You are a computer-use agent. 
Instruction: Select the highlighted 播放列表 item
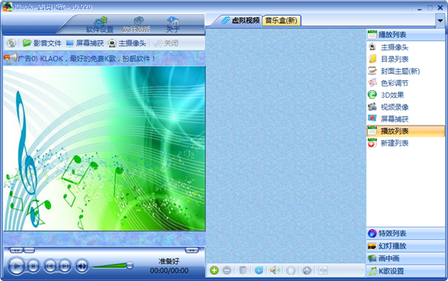point(405,131)
